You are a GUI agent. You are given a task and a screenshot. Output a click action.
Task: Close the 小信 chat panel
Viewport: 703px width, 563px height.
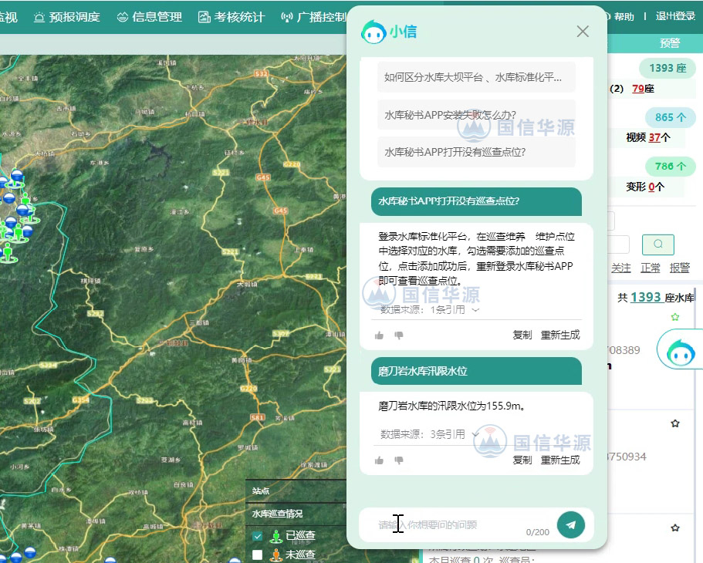click(x=583, y=32)
